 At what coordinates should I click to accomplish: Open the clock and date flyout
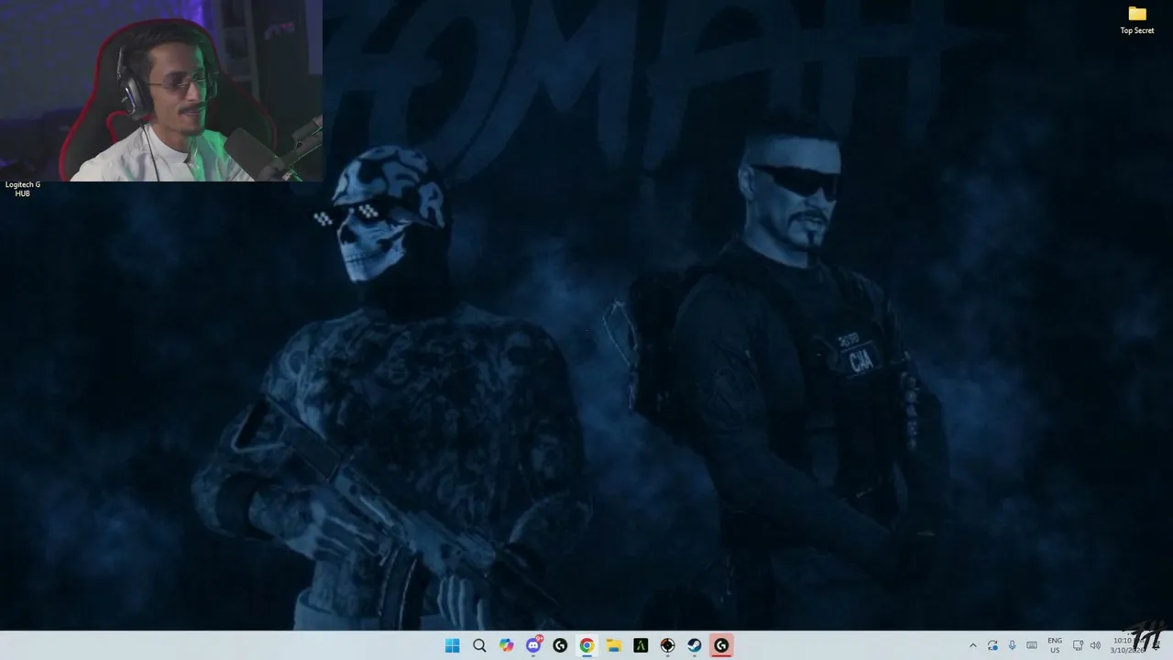point(1129,645)
